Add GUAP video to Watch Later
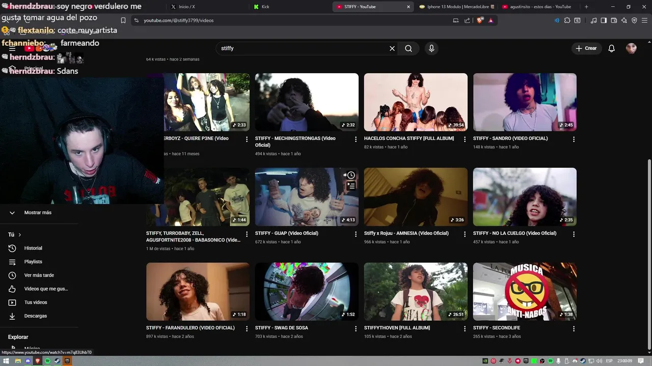 (x=351, y=175)
